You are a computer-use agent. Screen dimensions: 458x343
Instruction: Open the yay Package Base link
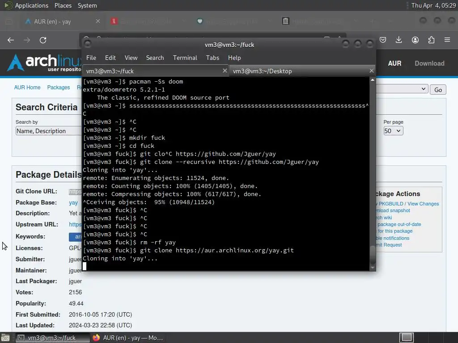[x=73, y=202]
